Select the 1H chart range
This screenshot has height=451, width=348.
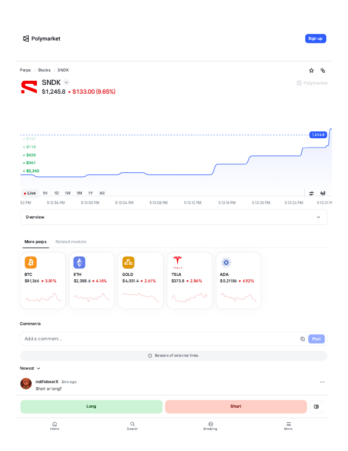click(x=45, y=193)
